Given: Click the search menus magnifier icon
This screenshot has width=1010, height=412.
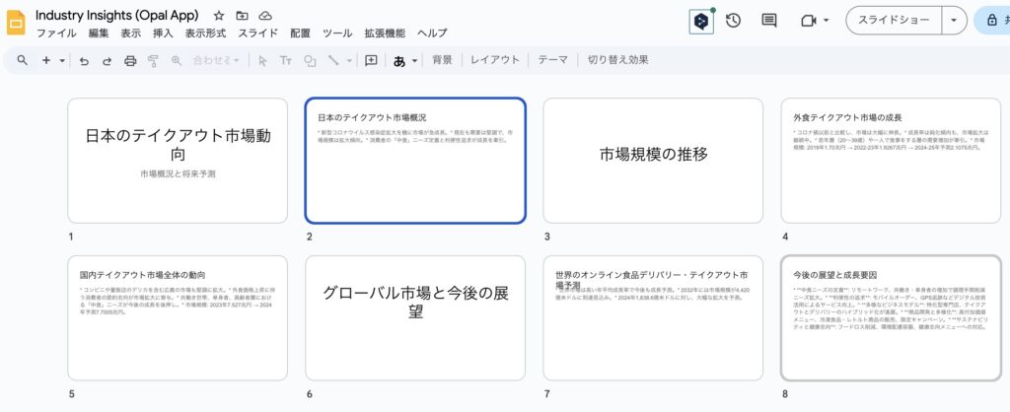Looking at the screenshot, I should point(22,60).
